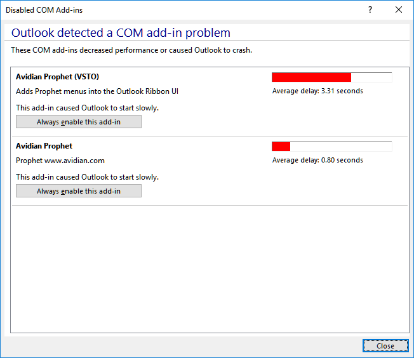Click the Close button at the bottom
This screenshot has width=414, height=358.
coord(385,345)
